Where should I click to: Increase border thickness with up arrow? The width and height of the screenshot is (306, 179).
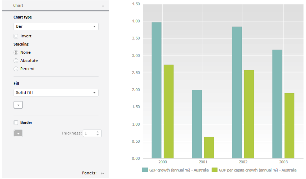98,131
